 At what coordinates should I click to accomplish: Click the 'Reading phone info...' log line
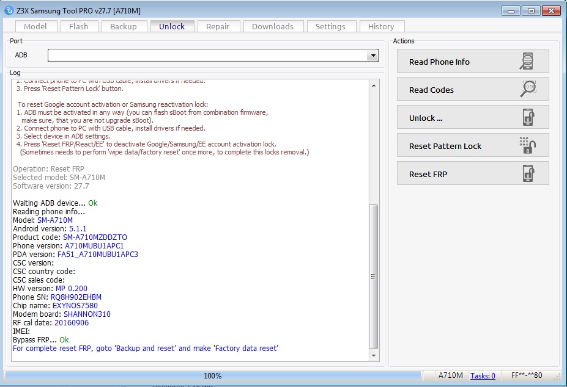point(49,212)
